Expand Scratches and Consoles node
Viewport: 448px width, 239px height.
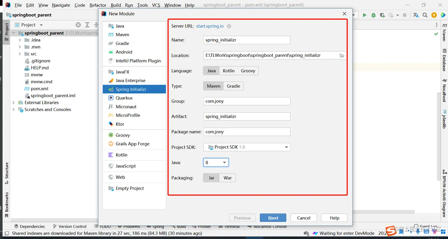point(13,109)
